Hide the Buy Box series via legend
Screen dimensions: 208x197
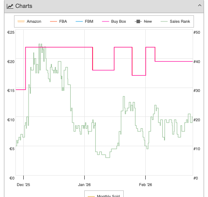tap(114, 21)
